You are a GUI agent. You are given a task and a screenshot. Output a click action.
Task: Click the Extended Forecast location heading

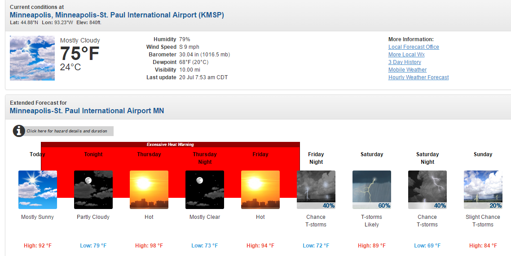87,111
